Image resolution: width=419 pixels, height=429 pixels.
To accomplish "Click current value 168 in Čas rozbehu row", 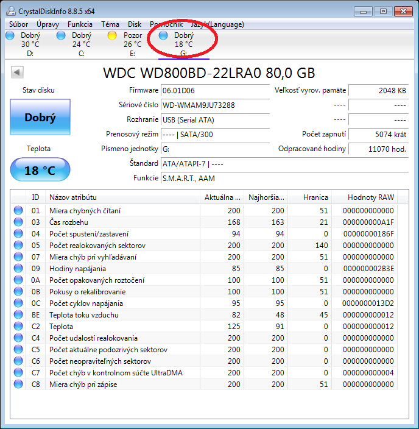I will point(234,222).
